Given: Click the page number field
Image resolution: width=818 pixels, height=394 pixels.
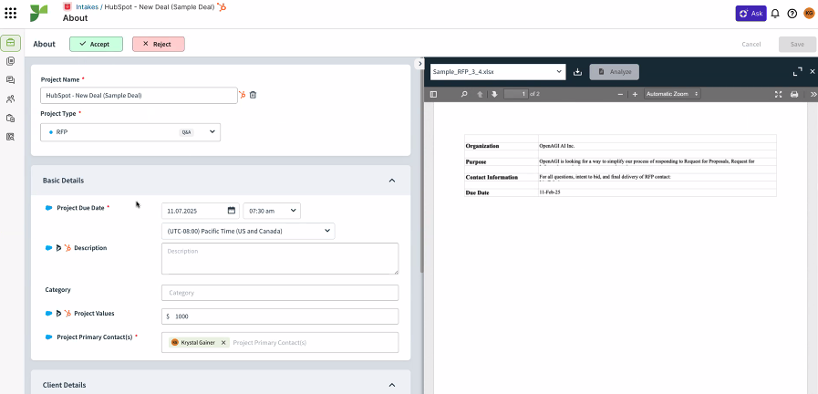Looking at the screenshot, I should point(515,94).
